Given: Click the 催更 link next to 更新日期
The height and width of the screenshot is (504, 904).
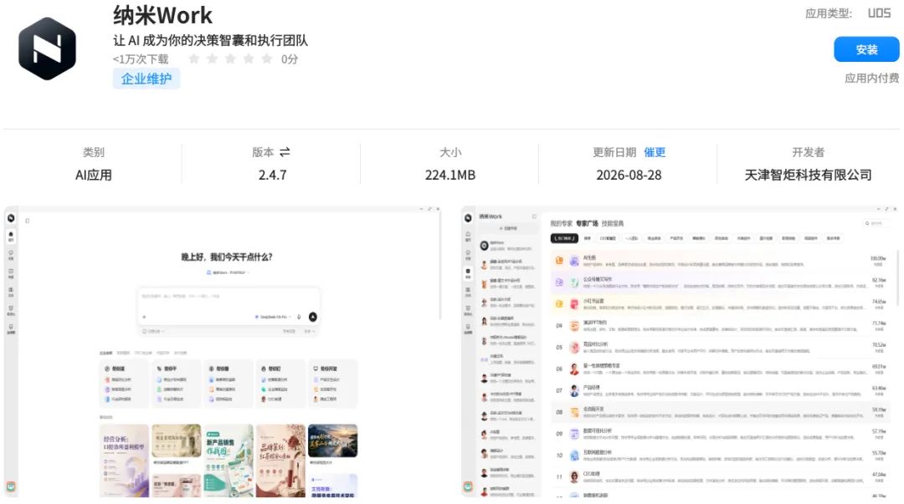Looking at the screenshot, I should [655, 152].
